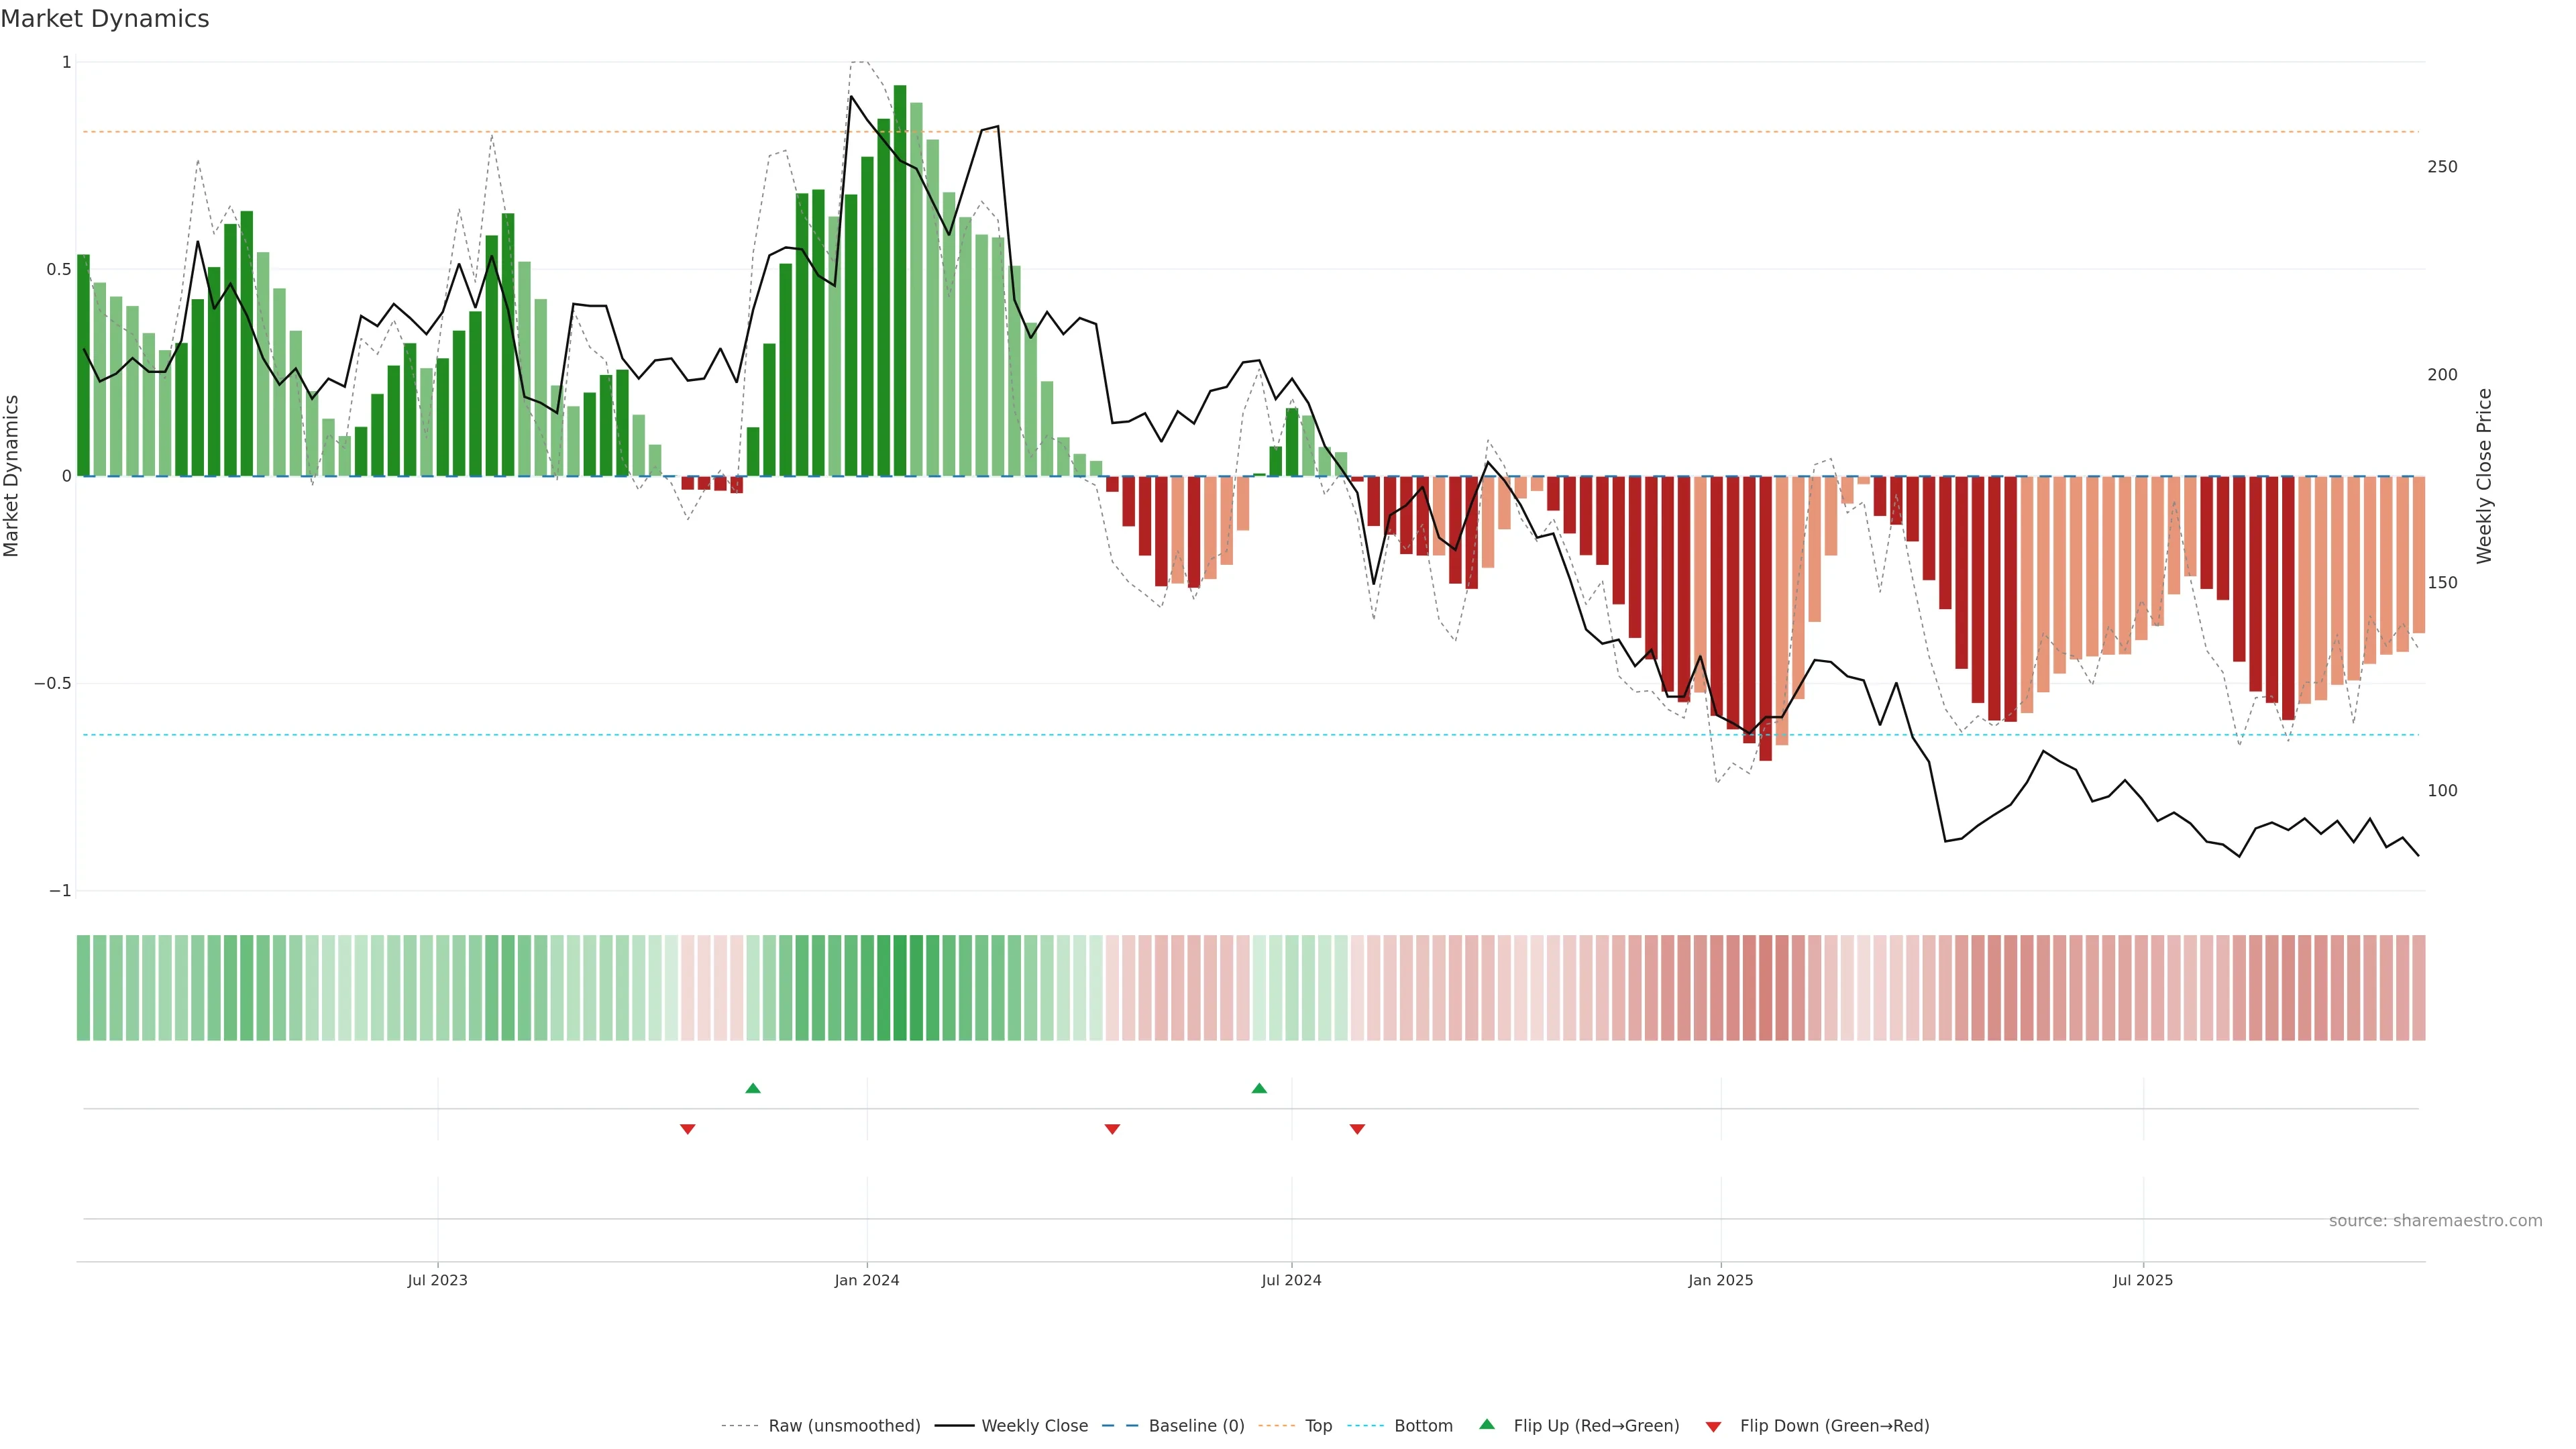
Task: Click the first green Flip Up triangle marker
Action: 753,1088
